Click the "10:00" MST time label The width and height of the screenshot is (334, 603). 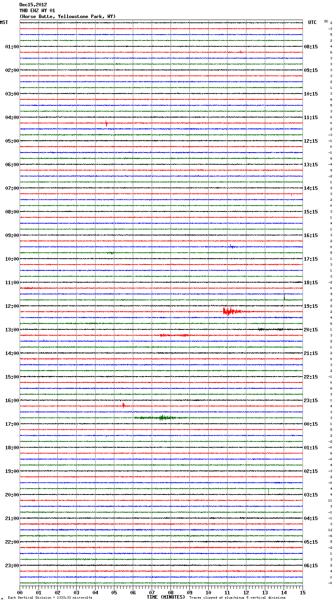[x=12, y=259]
